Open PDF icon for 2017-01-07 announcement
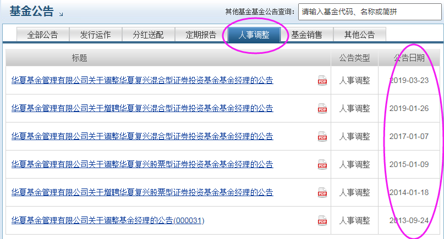 coord(322,136)
